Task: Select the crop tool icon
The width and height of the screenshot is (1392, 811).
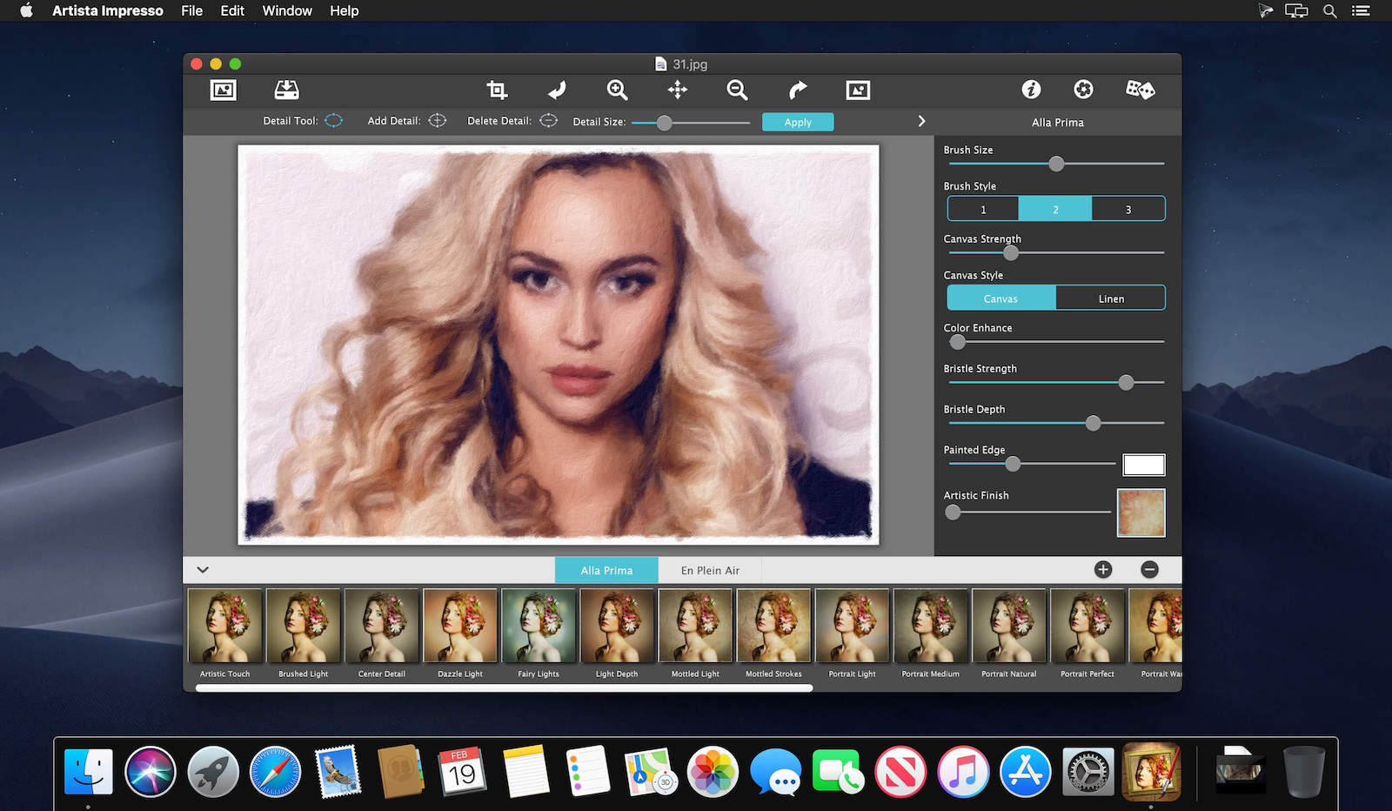Action: point(497,90)
